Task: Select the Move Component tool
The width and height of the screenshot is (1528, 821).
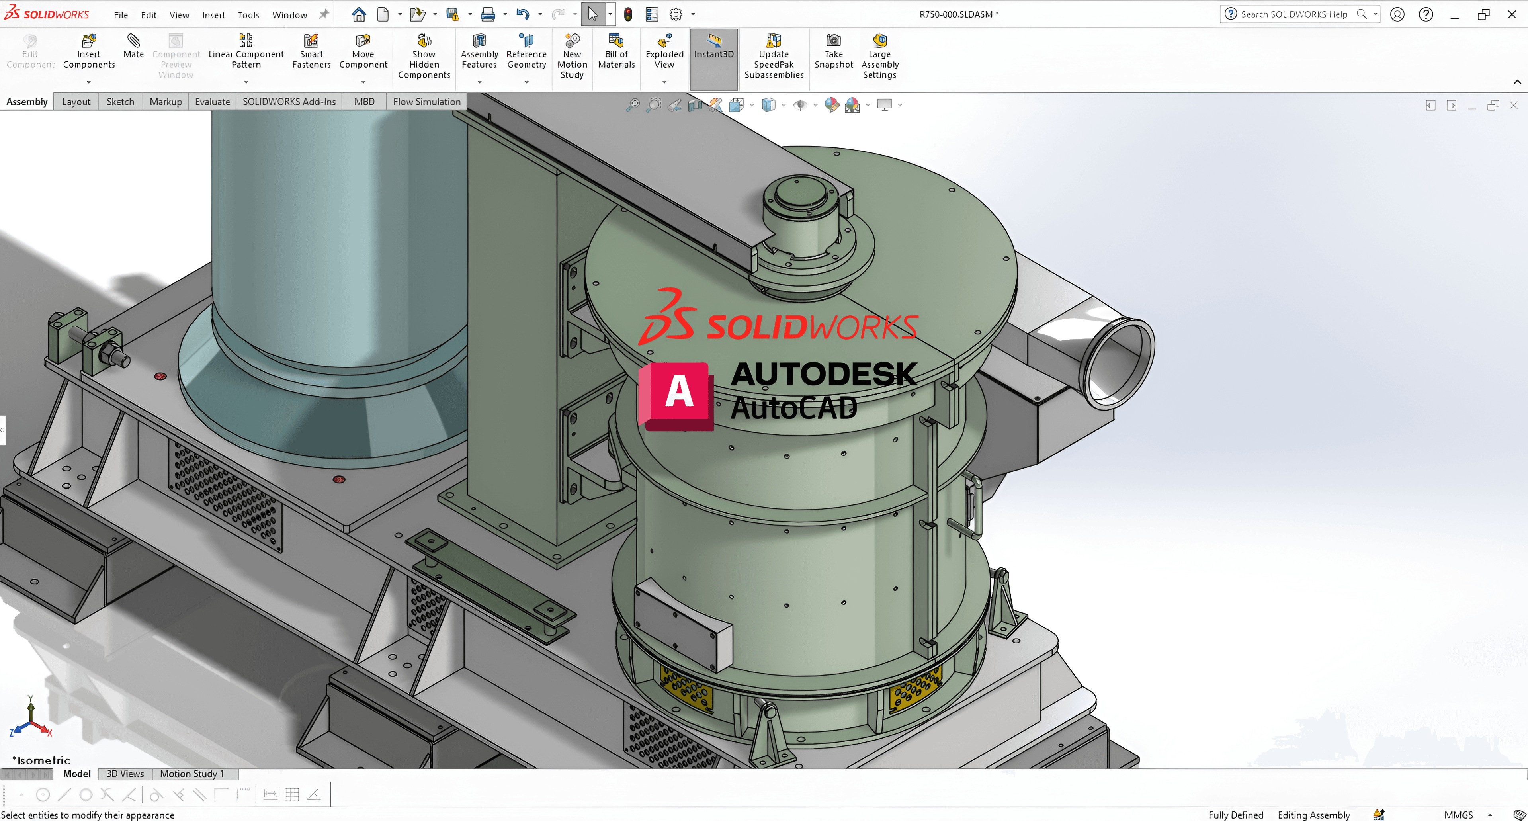Action: coord(363,51)
